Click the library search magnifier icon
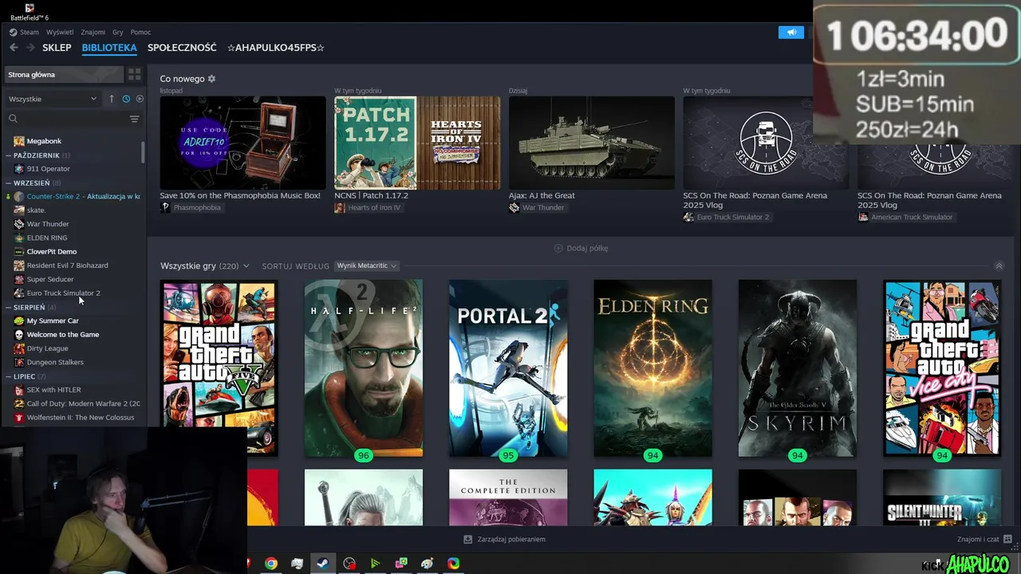The width and height of the screenshot is (1021, 574). (x=13, y=119)
